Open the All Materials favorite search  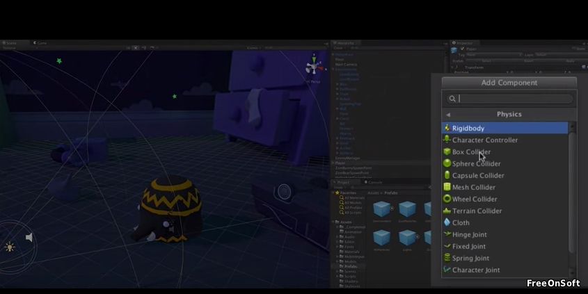pyautogui.click(x=351, y=197)
